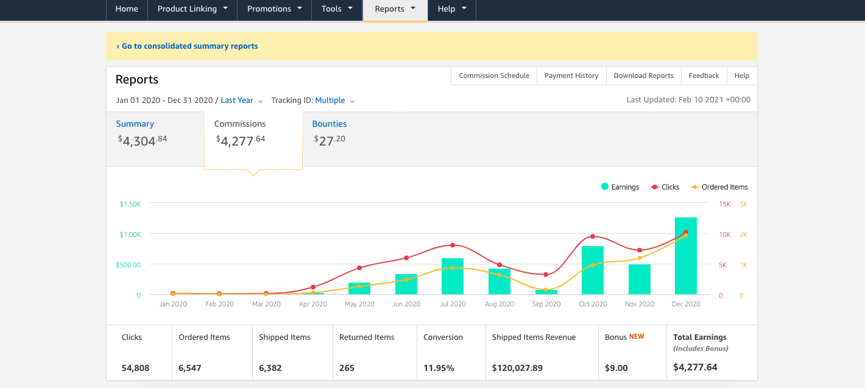Toggle Ordered Items legend entry

tap(719, 187)
